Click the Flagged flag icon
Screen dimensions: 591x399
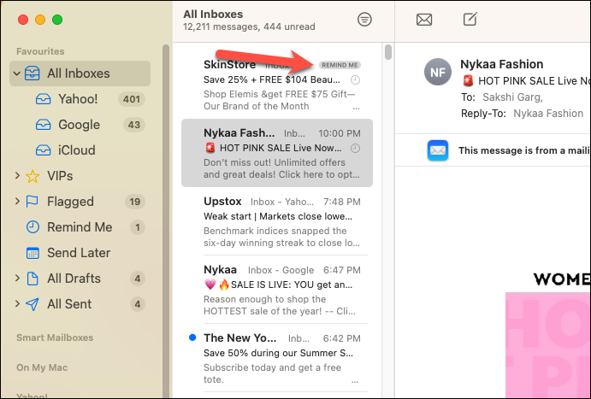pos(32,202)
